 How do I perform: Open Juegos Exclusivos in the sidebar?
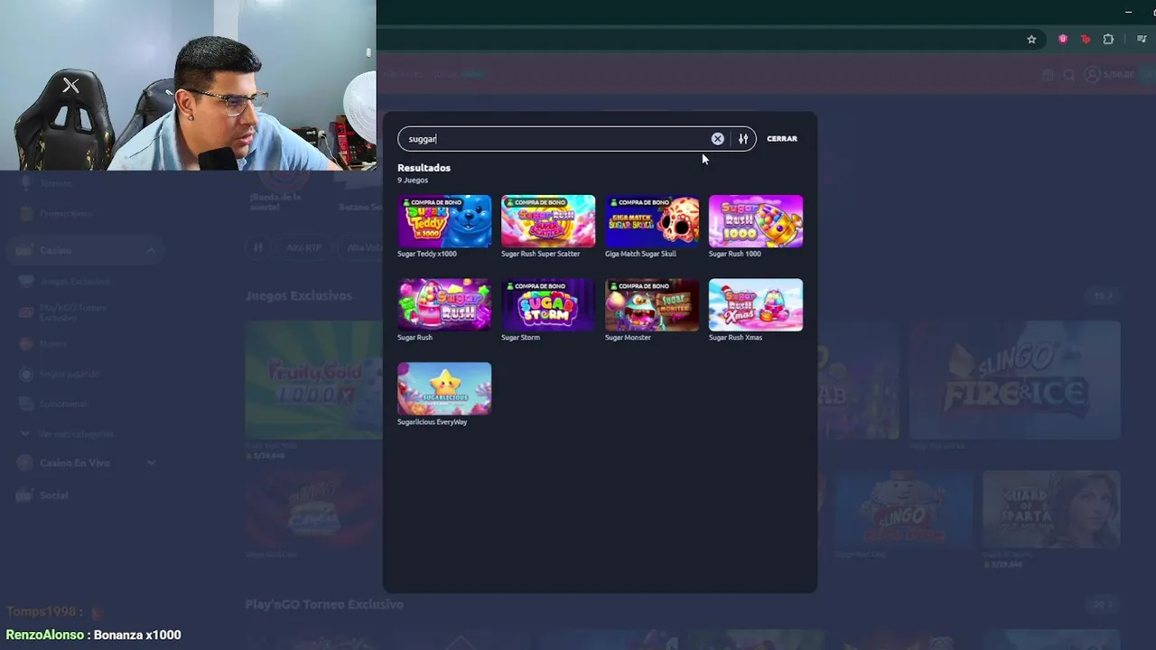74,282
